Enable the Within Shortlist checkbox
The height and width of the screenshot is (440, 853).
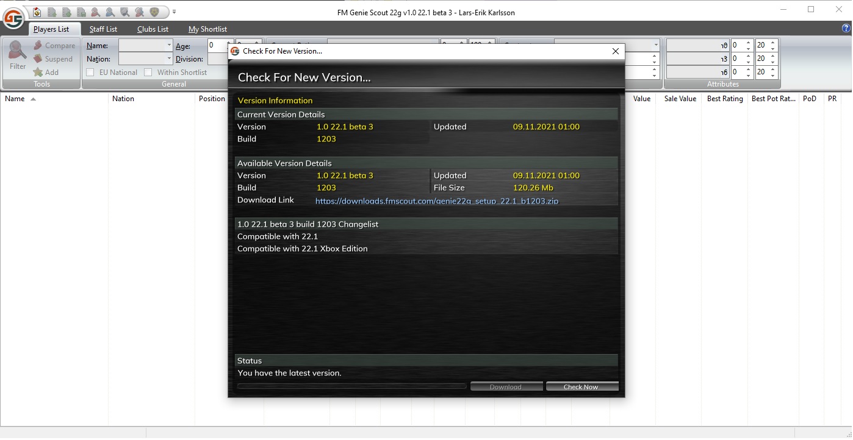point(148,73)
